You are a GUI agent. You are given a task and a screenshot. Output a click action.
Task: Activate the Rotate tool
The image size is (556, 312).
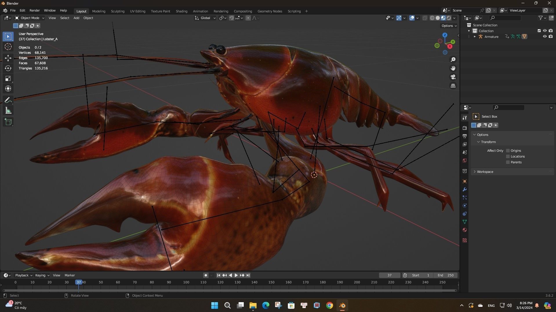(8, 68)
